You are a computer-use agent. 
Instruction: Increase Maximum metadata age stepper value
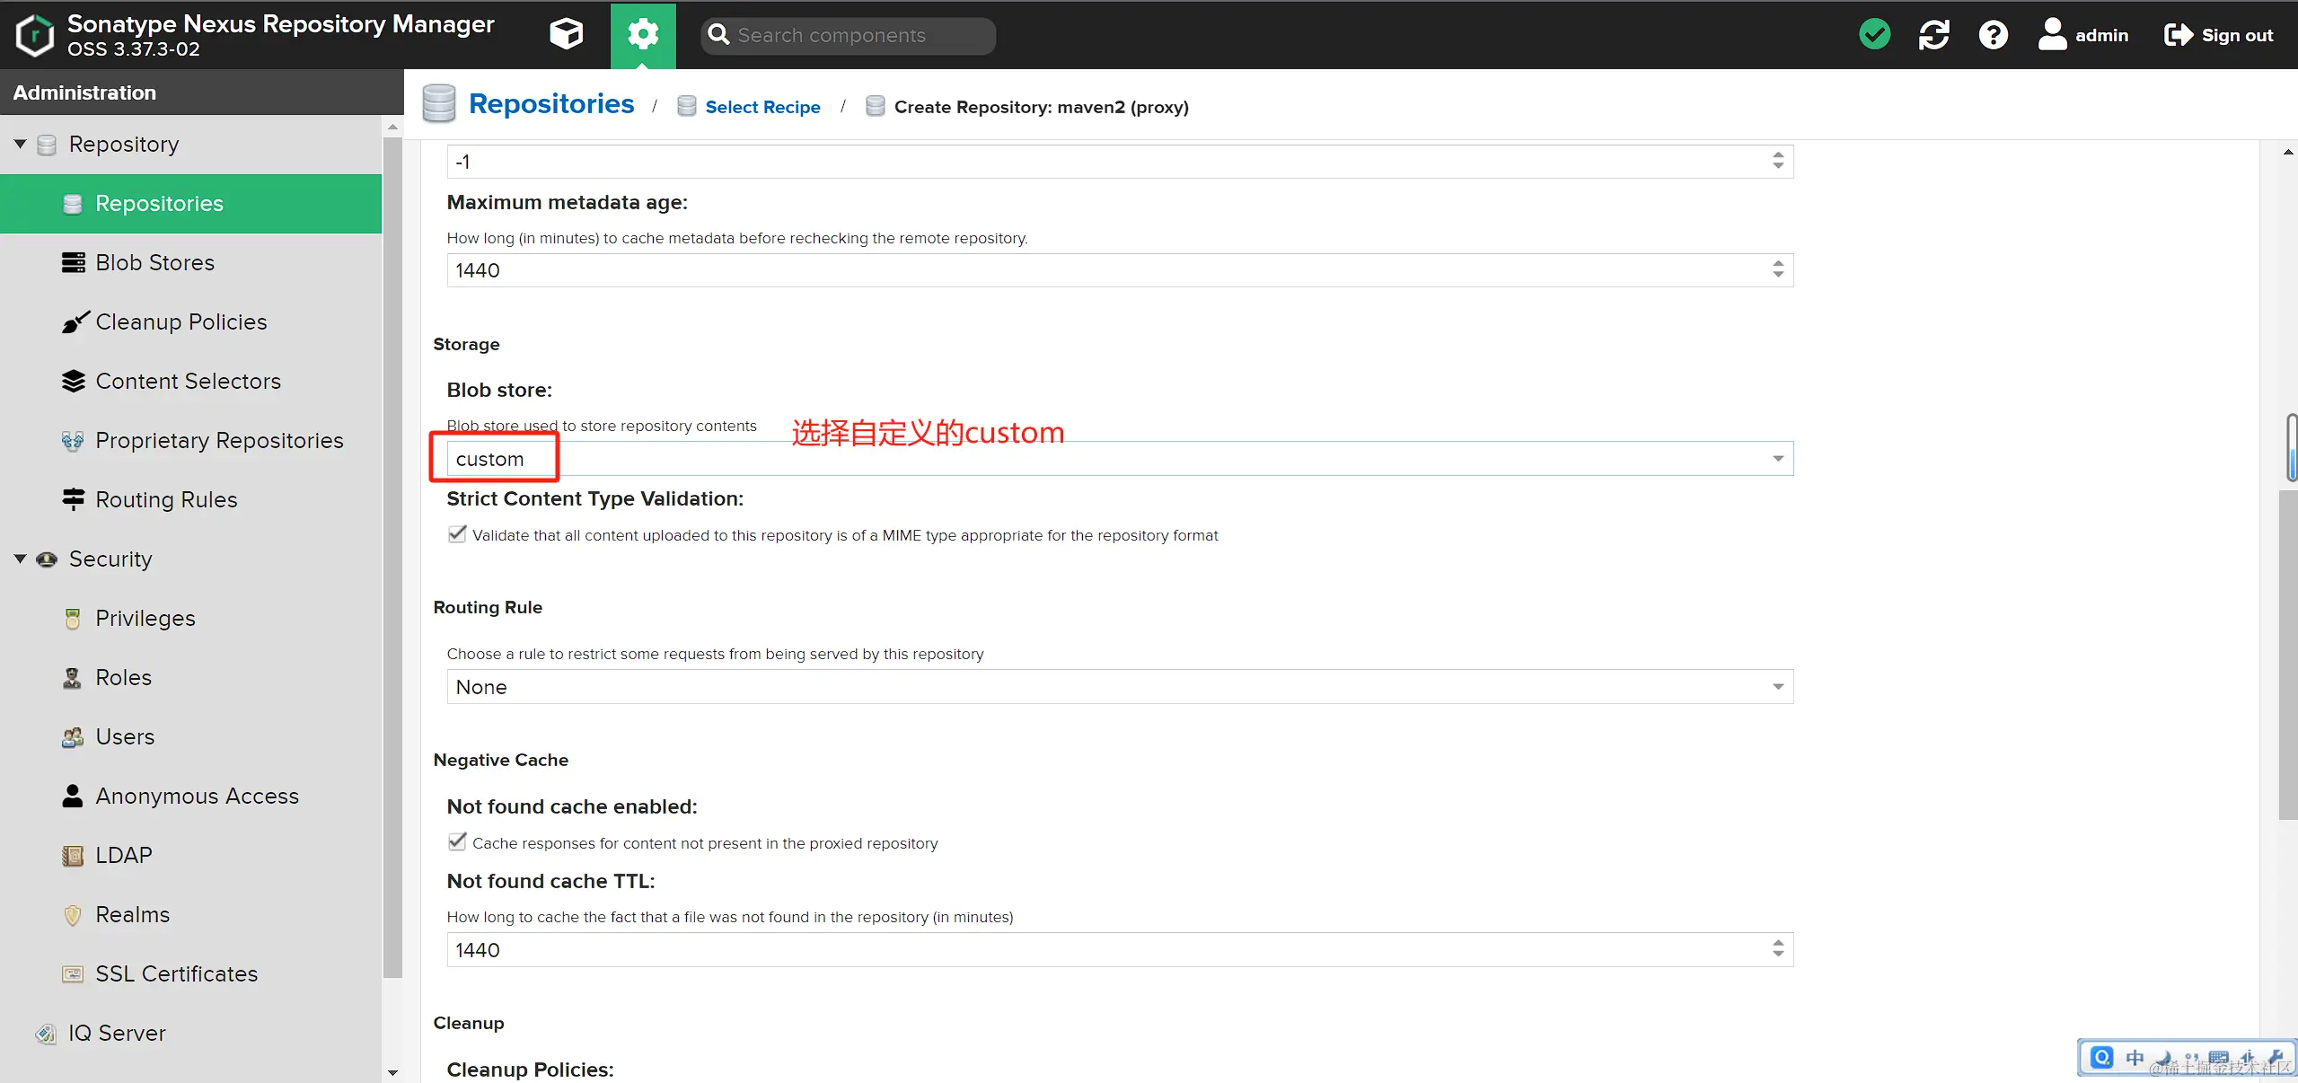click(x=1778, y=264)
